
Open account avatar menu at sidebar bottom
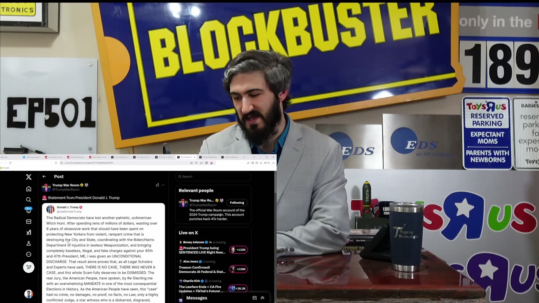(x=29, y=294)
